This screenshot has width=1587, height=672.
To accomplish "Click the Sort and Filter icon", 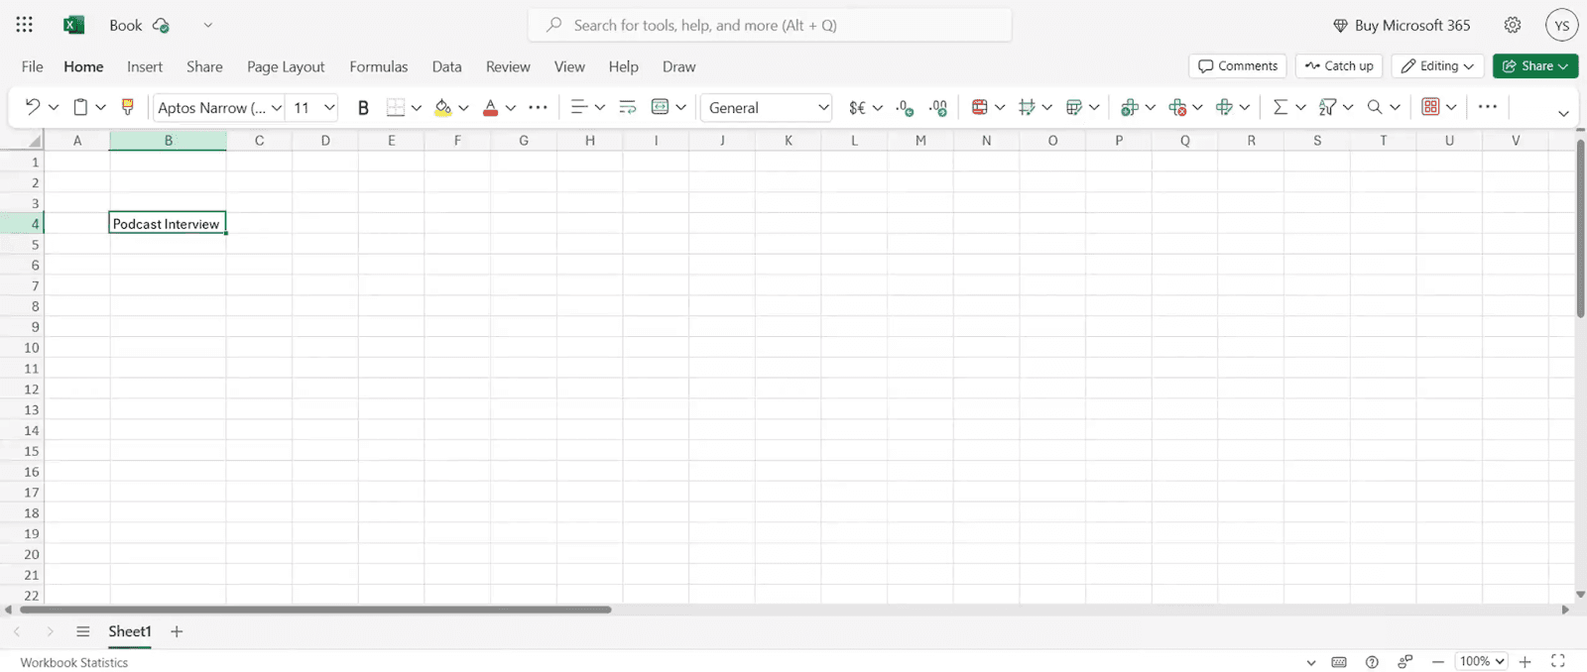I will point(1328,107).
